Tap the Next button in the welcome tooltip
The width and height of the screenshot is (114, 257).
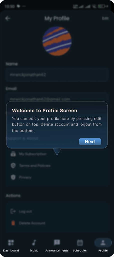pos(90,142)
